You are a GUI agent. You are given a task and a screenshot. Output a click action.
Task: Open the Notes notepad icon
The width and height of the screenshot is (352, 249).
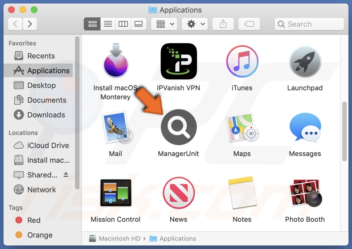tap(242, 193)
